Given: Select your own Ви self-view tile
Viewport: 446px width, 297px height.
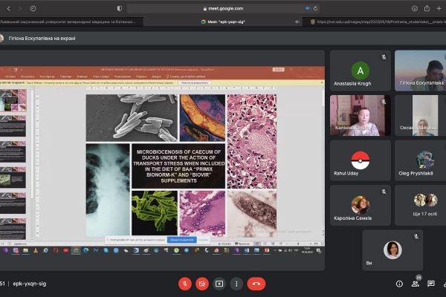Looking at the screenshot, I should 392,250.
